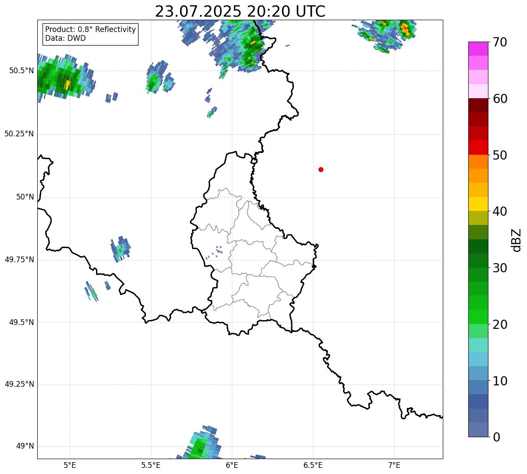527x474 pixels.
Task: Click the small radar echo near 5.3°E 49.8°N
Action: pyautogui.click(x=120, y=249)
